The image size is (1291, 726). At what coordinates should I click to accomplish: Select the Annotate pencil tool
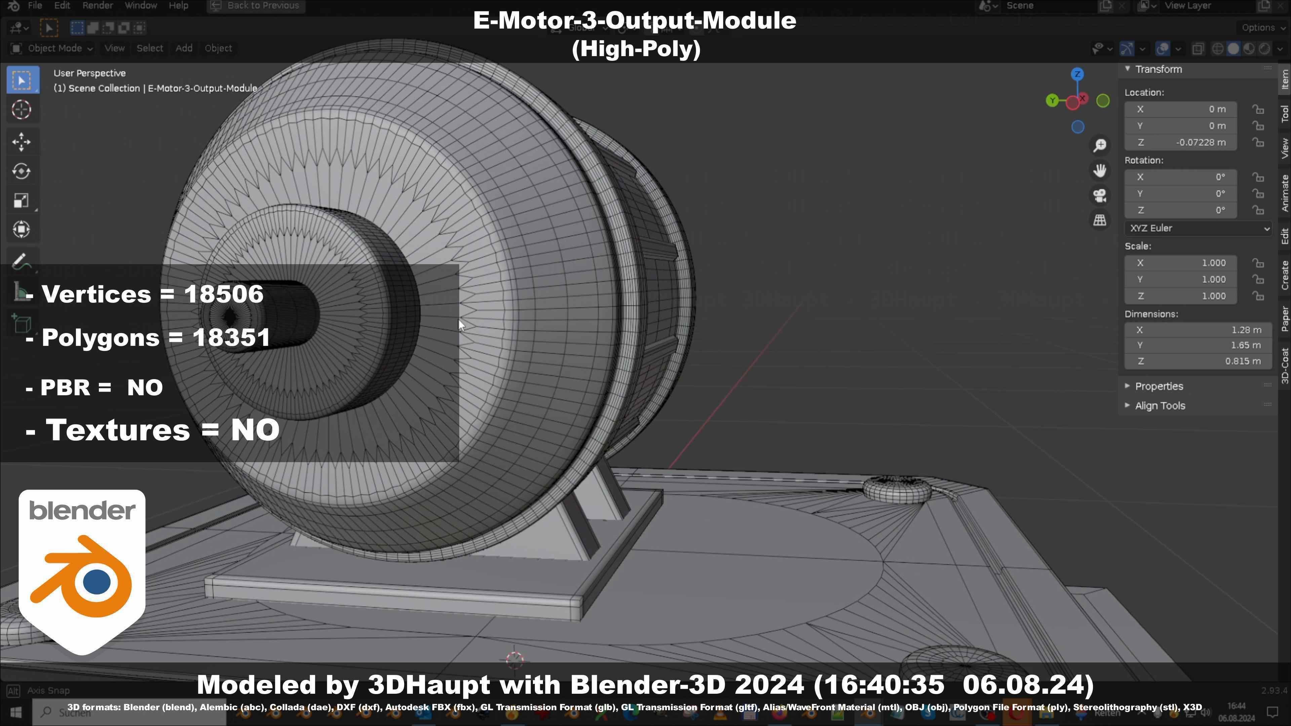tap(21, 261)
